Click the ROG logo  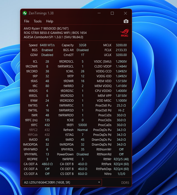click(x=125, y=33)
